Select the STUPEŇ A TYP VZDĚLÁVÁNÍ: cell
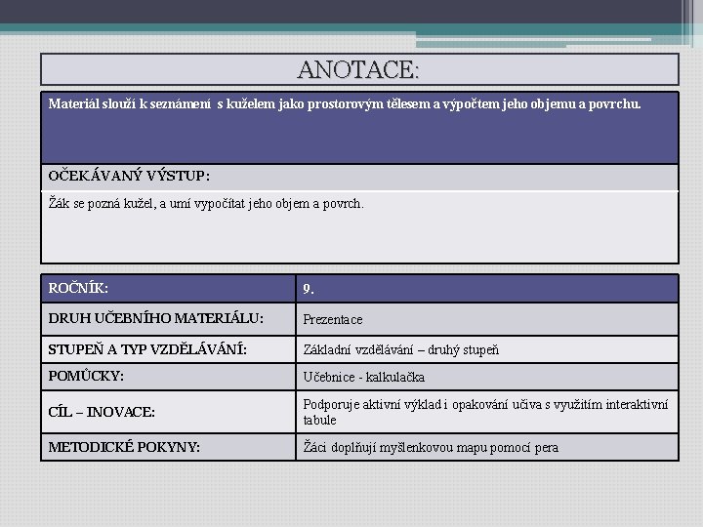The image size is (703, 527). point(169,349)
